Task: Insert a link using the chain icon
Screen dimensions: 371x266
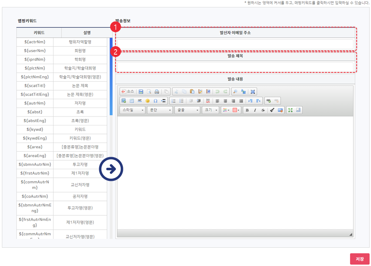Action: pyautogui.click(x=268, y=101)
